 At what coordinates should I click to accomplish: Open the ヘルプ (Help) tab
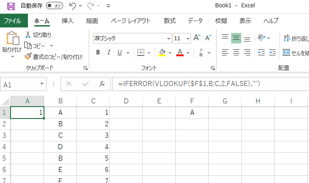pyautogui.click(x=271, y=21)
